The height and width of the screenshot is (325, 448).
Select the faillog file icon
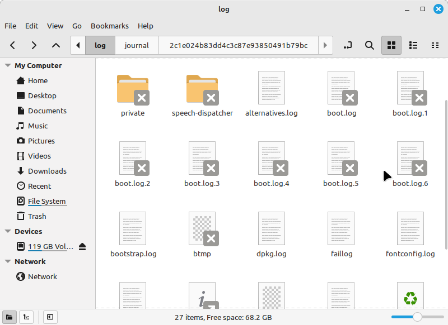point(341,228)
